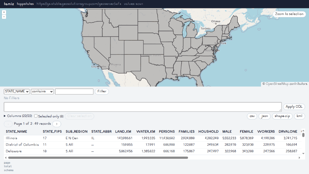Click the topp:states layer name
This screenshot has height=174, width=309.
[x=25, y=4]
